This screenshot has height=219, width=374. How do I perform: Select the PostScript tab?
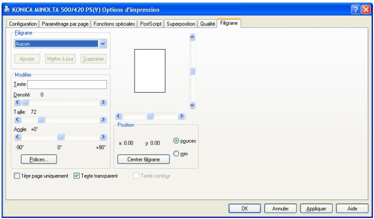[x=150, y=24]
